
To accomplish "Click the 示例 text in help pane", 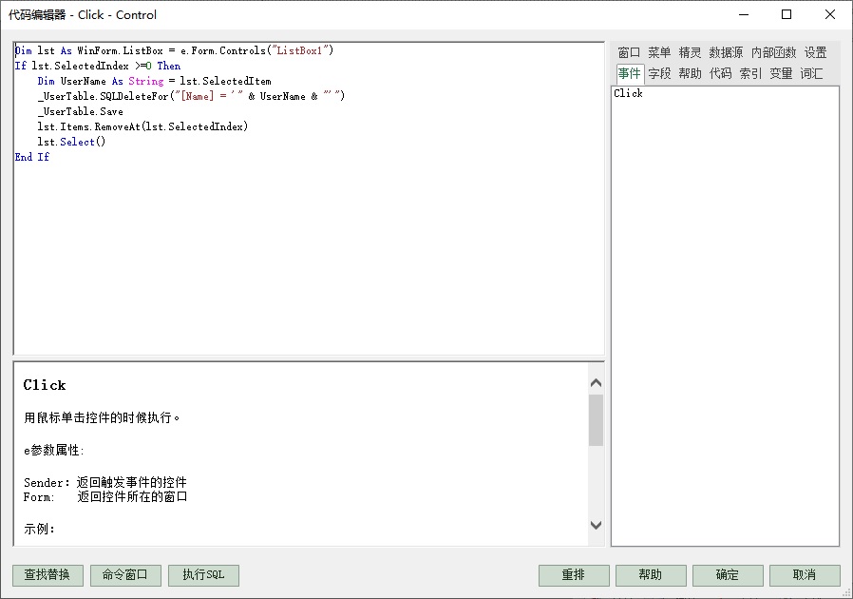I will (x=39, y=529).
